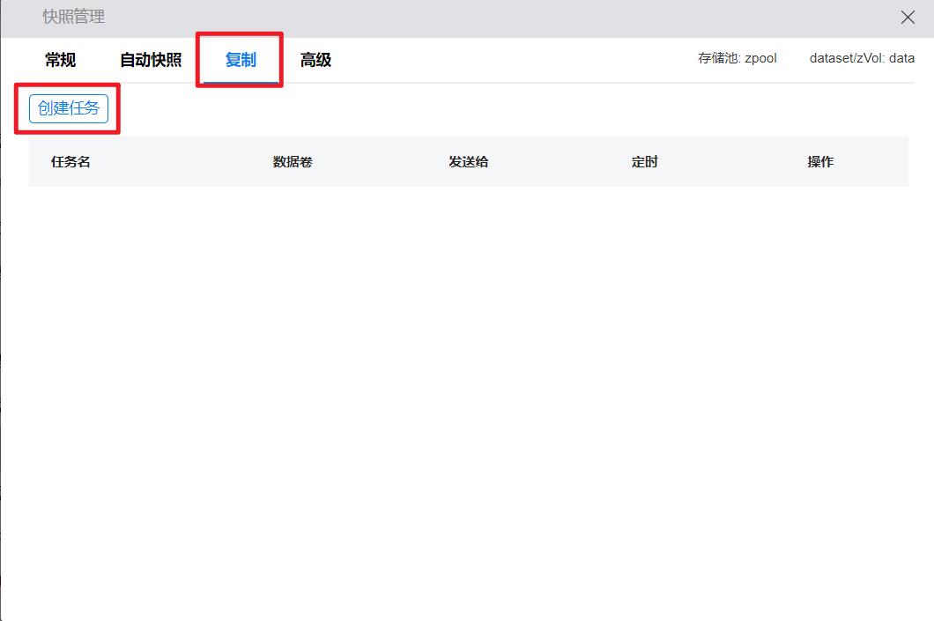Select the 复制 tab
This screenshot has height=621, width=934.
(241, 61)
